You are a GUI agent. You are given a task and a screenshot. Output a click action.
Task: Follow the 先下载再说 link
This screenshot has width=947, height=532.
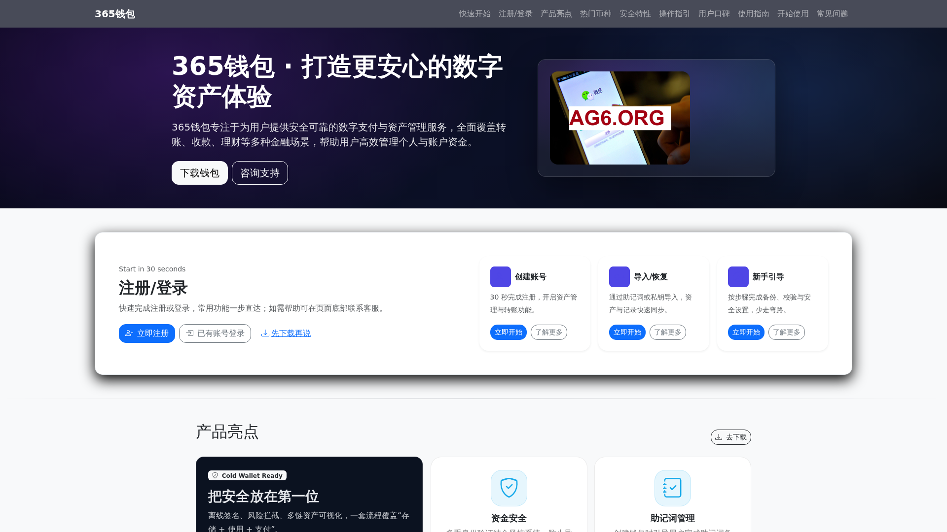(x=286, y=333)
